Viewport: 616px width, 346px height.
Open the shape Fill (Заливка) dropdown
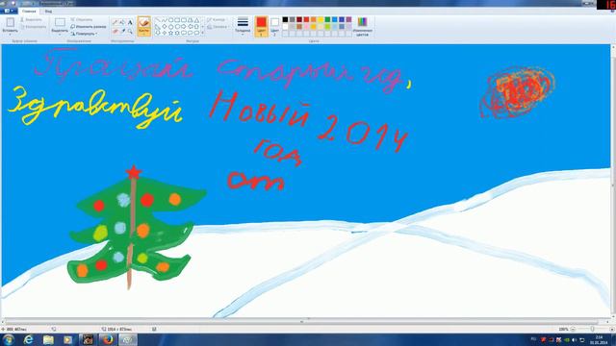tap(218, 27)
